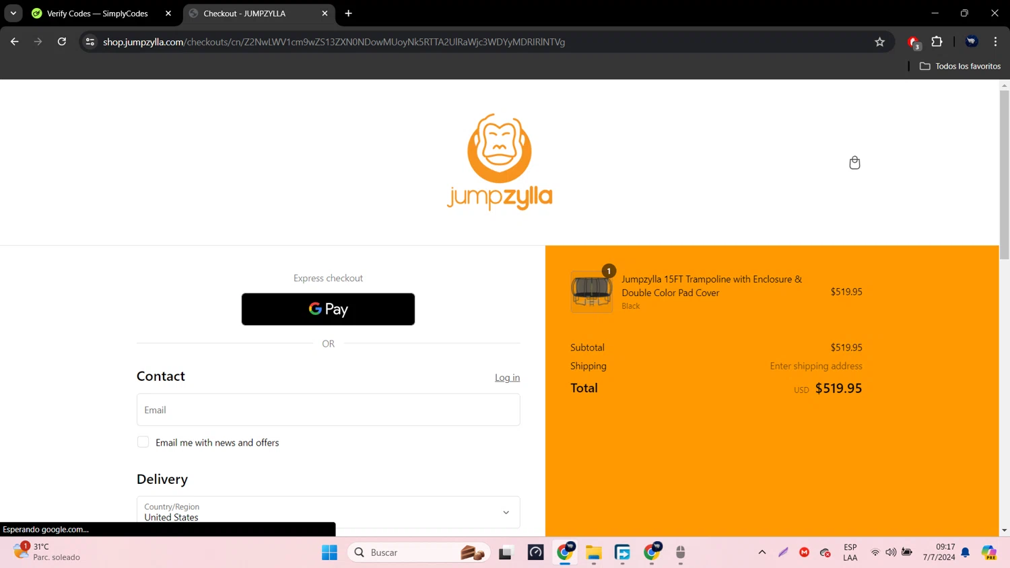View site information icon in address bar

pos(90,42)
